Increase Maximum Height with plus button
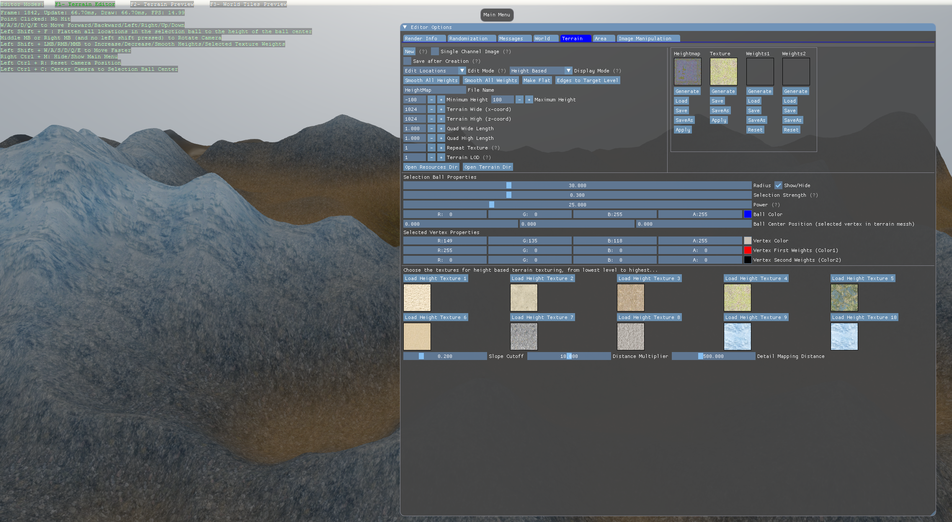952x522 pixels. tap(529, 100)
